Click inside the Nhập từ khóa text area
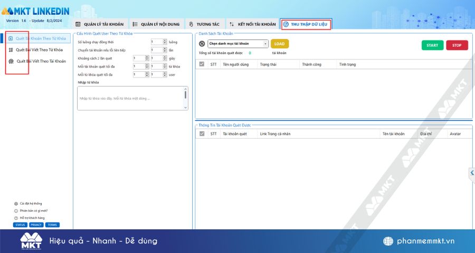This screenshot has height=253, width=475. pyautogui.click(x=130, y=99)
